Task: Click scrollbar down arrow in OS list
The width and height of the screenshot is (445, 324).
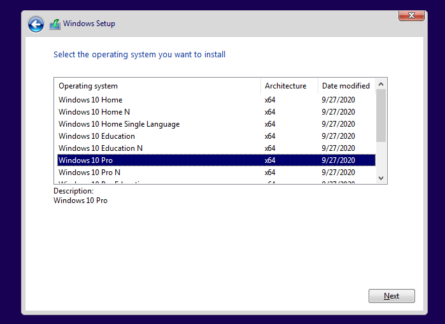Action: [381, 178]
